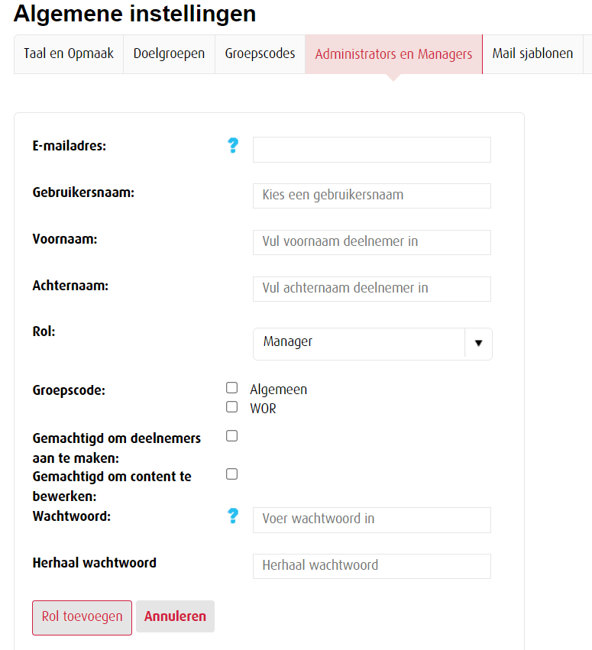The height and width of the screenshot is (650, 592).
Task: Tick the WOR groepscode checkbox
Action: click(232, 407)
